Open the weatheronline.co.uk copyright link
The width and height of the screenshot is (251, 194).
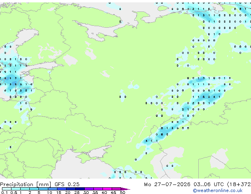tap(218, 190)
